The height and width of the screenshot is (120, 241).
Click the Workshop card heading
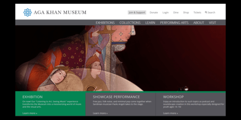(x=173, y=97)
